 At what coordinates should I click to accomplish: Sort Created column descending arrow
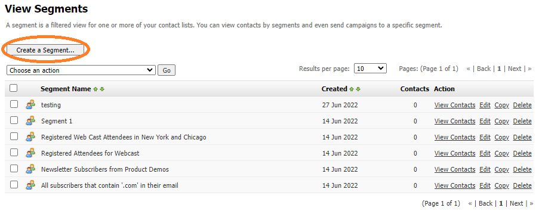click(358, 89)
